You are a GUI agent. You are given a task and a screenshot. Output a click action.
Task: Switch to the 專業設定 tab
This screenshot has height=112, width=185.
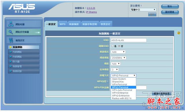click(x=106, y=24)
